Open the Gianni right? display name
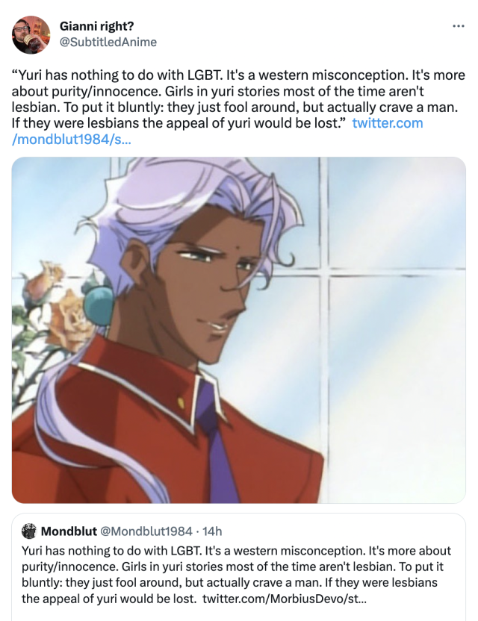 [96, 26]
